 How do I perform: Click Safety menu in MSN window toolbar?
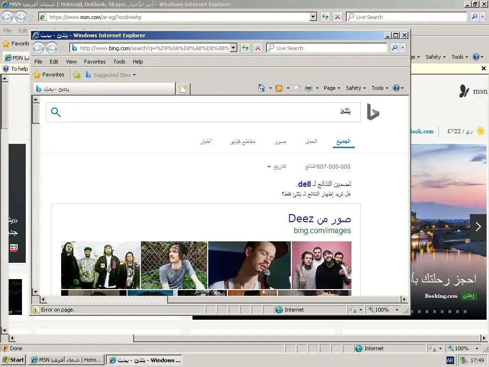pos(436,57)
